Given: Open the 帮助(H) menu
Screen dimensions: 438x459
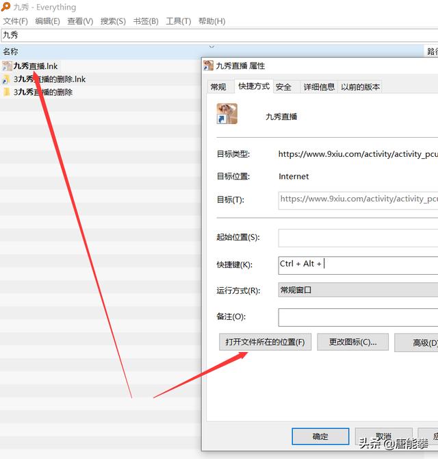Looking at the screenshot, I should [211, 21].
